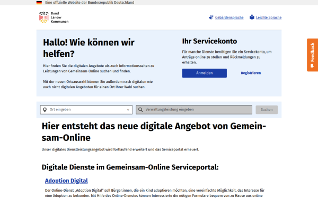Click the Adoption Digital description paragraph

(155, 193)
